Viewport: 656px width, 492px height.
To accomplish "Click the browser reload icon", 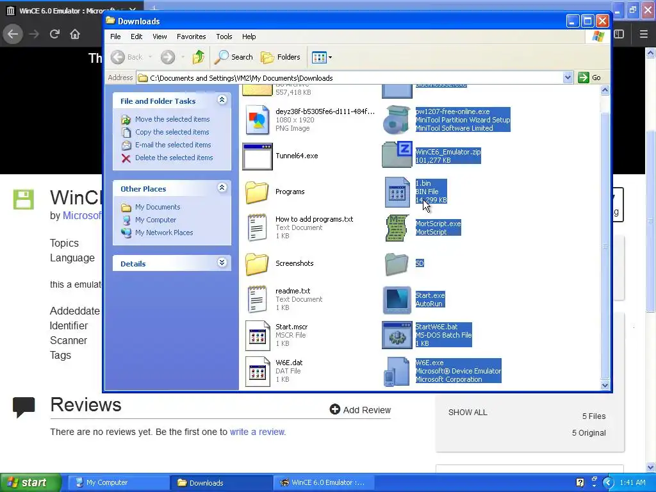I will coord(54,34).
